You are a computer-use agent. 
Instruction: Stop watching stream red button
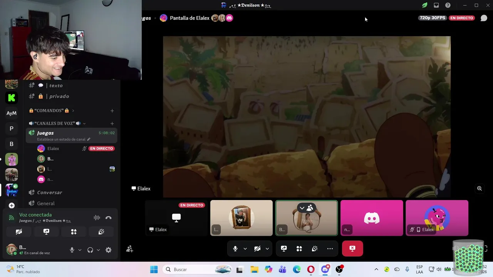point(352,249)
